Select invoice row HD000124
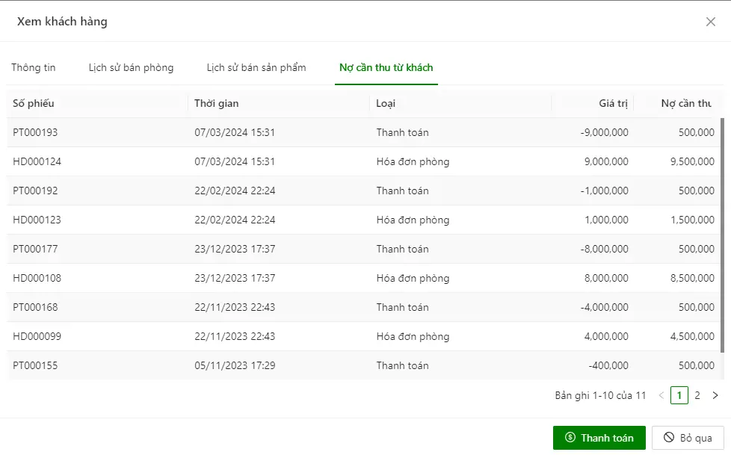Viewport: 731px width, 455px height. pyautogui.click(x=364, y=162)
